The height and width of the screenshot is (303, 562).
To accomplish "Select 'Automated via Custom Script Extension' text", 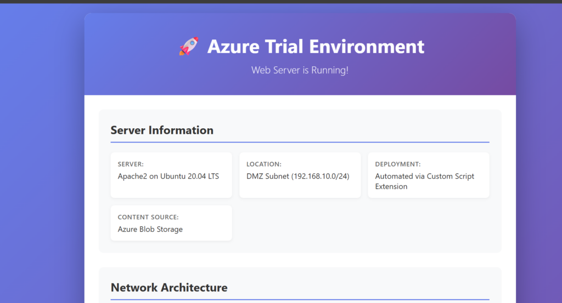I will (x=424, y=181).
